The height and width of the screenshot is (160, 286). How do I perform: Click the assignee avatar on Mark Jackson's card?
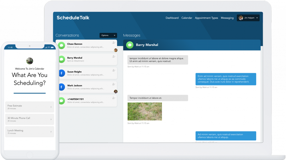tap(116, 91)
